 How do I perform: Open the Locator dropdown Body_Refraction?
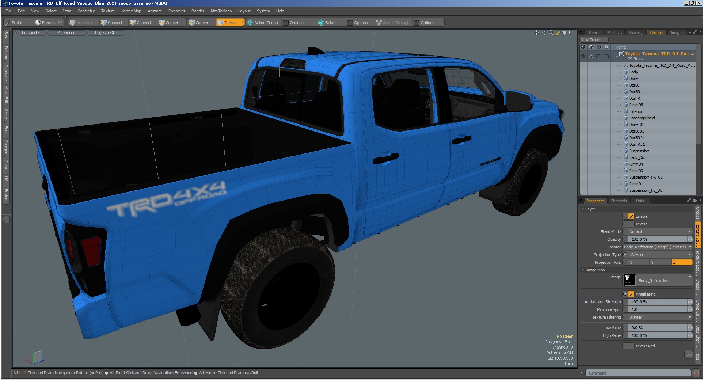pos(658,247)
